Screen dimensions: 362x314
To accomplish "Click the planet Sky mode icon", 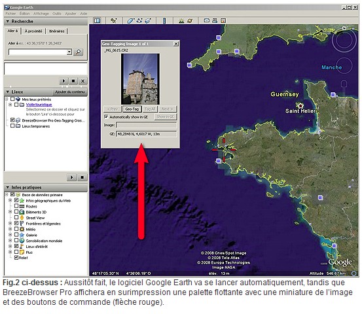I will pyautogui.click(x=190, y=20).
